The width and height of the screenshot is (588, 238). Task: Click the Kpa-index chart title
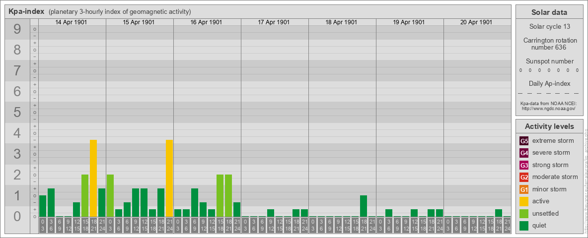click(26, 11)
